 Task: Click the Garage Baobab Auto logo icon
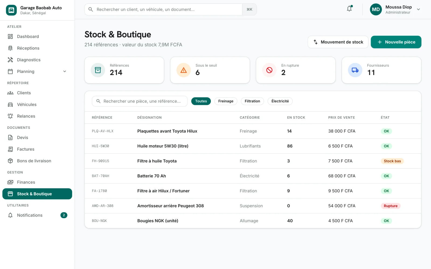tap(11, 10)
